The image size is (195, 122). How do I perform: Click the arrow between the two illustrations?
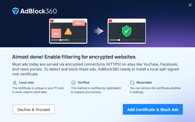[98, 30]
